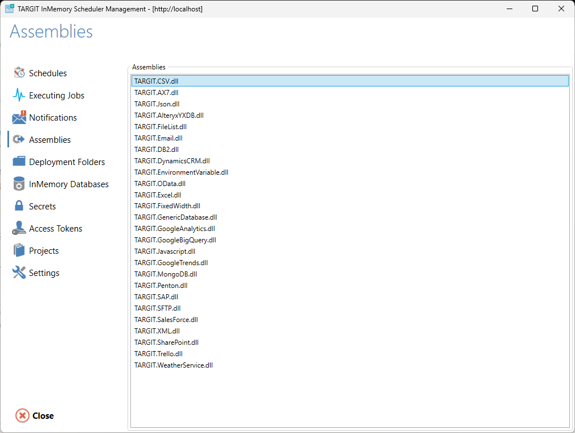Maximize the Scheduler Management window
Viewport: 575px width, 433px height.
point(535,9)
